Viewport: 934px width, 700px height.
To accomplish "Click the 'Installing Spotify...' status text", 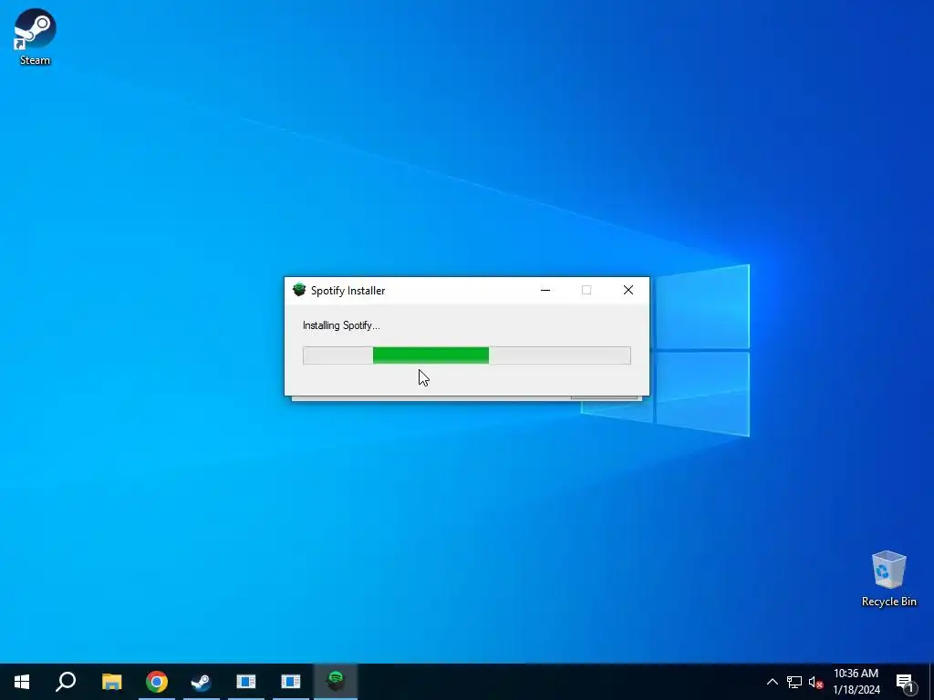I will coord(341,325).
